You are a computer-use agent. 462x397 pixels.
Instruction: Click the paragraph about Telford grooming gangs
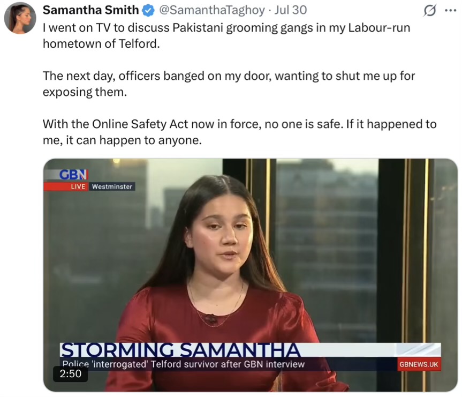pyautogui.click(x=226, y=36)
